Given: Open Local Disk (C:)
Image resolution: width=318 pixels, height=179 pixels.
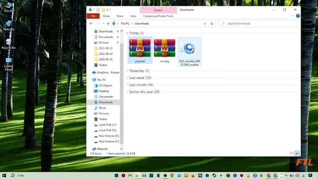Looking at the screenshot, I should 105,125.
